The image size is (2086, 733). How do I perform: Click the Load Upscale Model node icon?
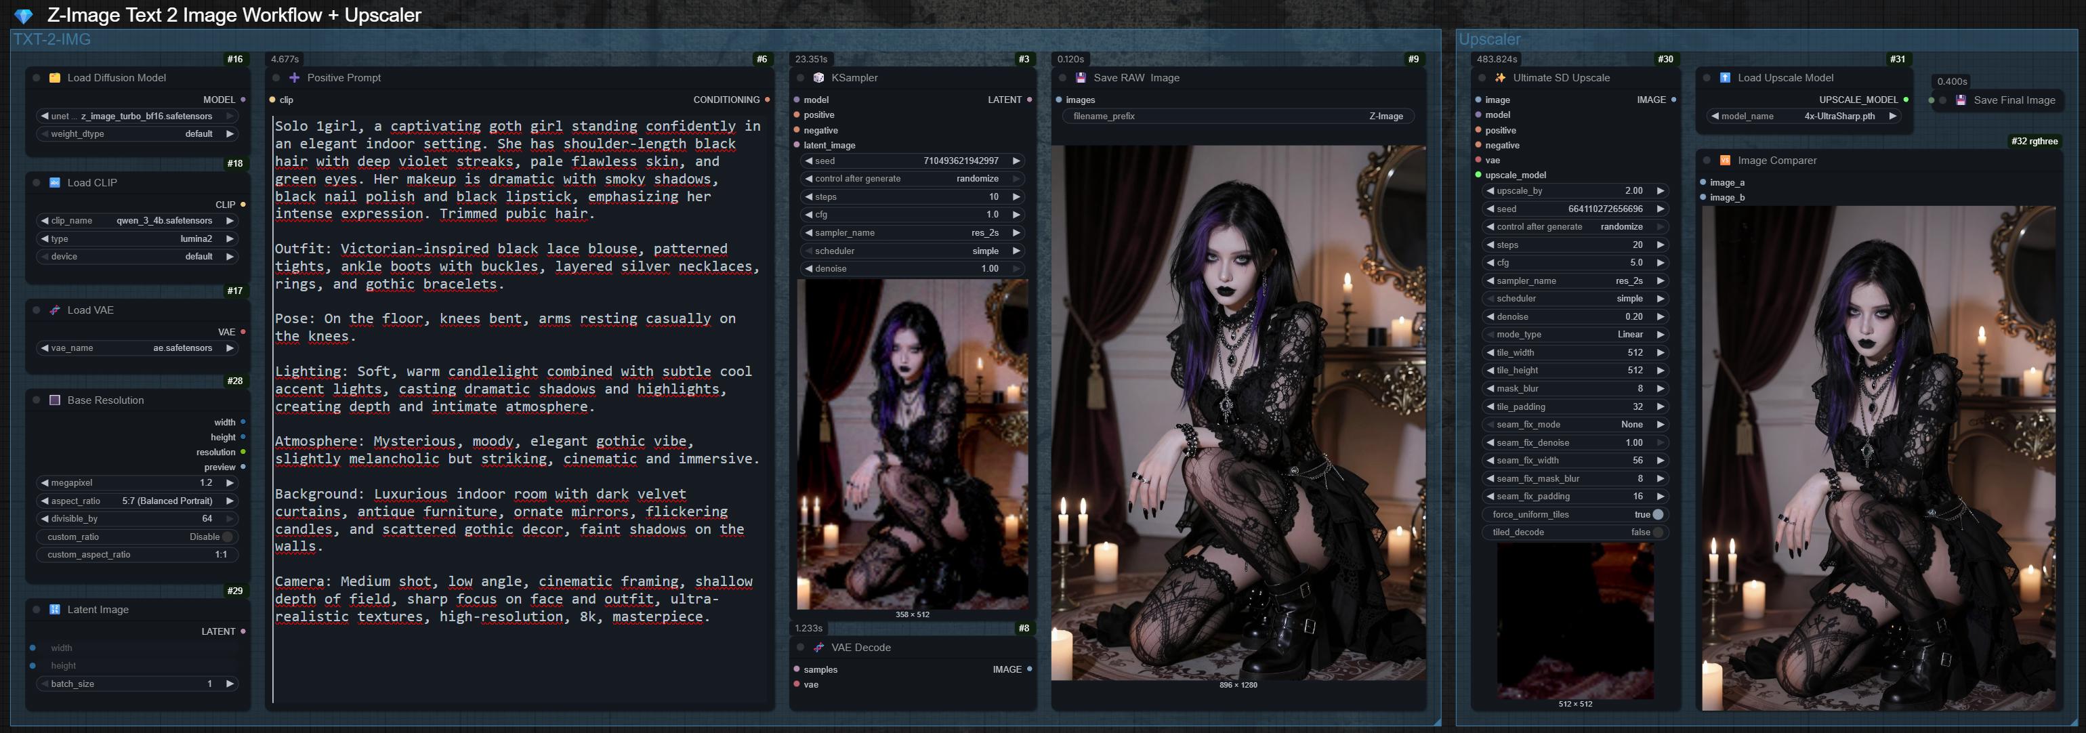[x=1725, y=78]
